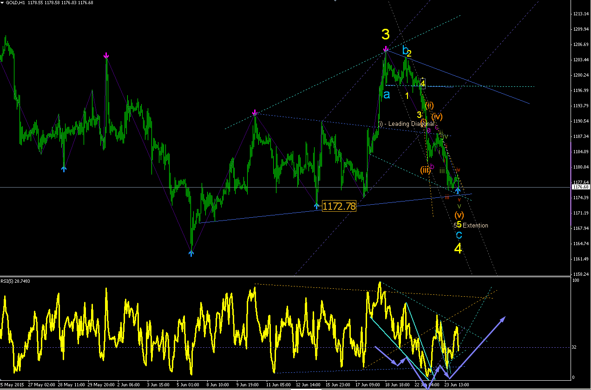Select the large yellow wave 3 label
Screen dimensions: 591x390
click(x=386, y=34)
